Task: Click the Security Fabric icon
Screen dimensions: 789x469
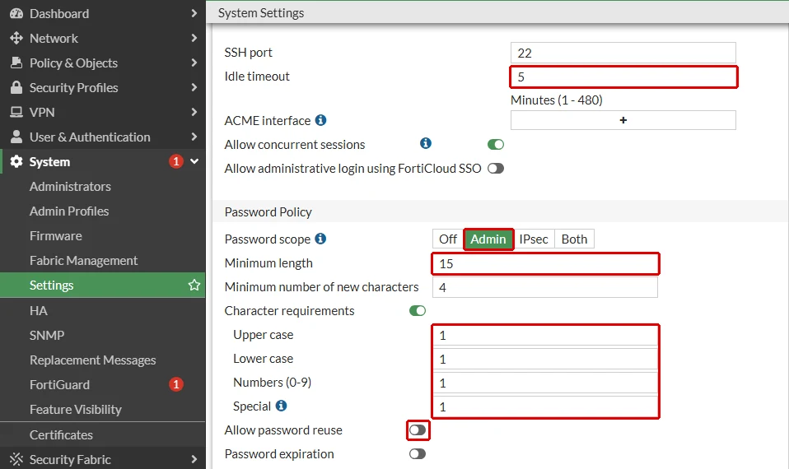Action: point(16,459)
